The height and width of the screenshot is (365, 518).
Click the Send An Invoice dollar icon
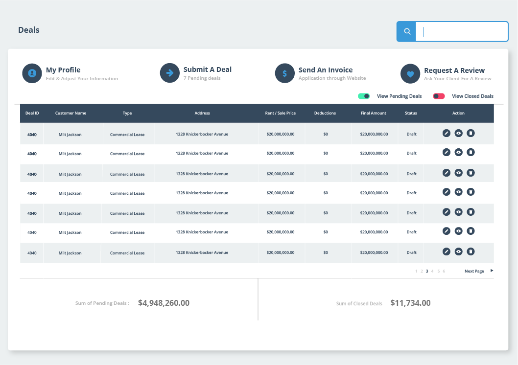pos(284,73)
